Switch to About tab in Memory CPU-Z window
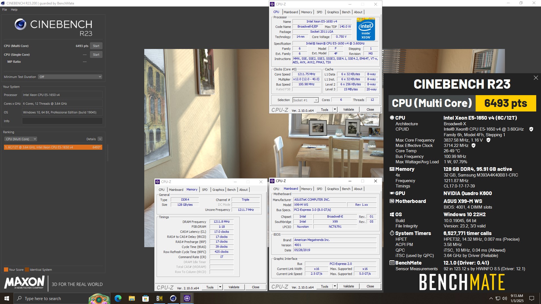 (243, 190)
